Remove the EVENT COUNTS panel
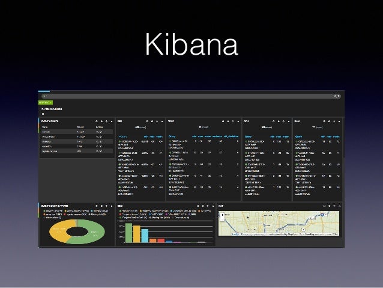This screenshot has height=288, width=383. [112, 121]
